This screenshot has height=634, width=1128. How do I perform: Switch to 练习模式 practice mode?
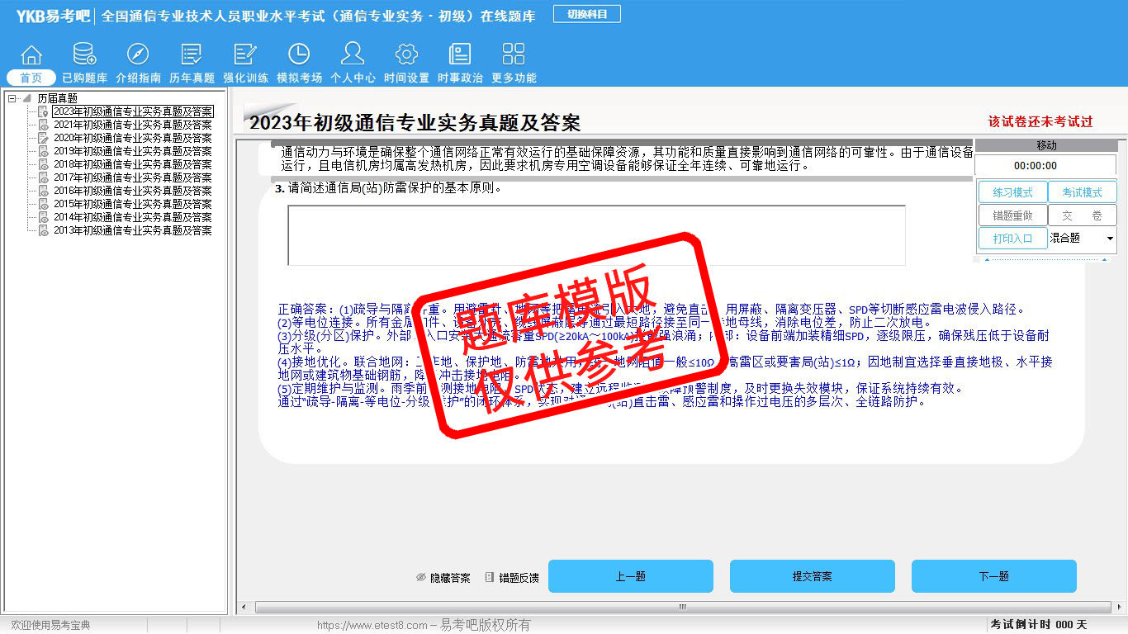1012,192
